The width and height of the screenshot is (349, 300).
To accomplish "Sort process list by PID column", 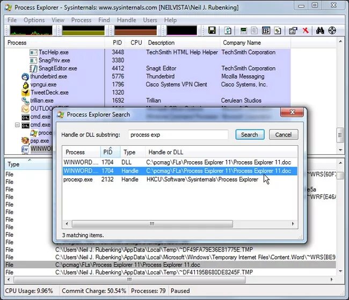I will click(115, 42).
